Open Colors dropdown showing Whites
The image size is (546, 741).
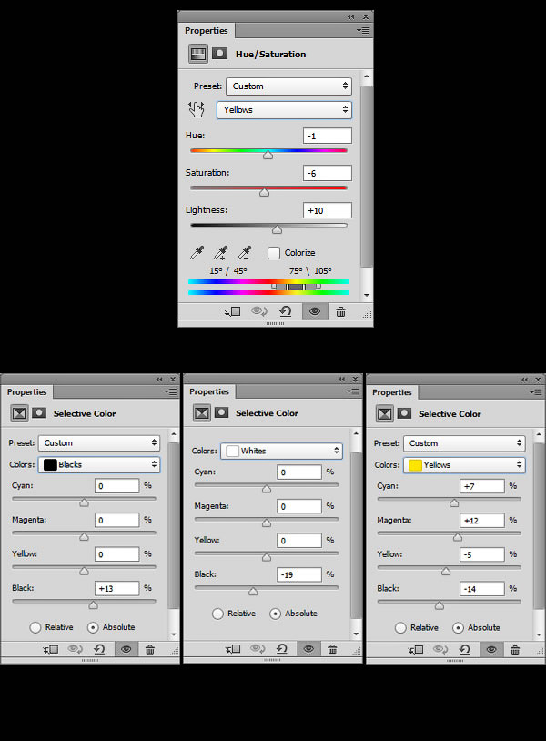pos(281,451)
